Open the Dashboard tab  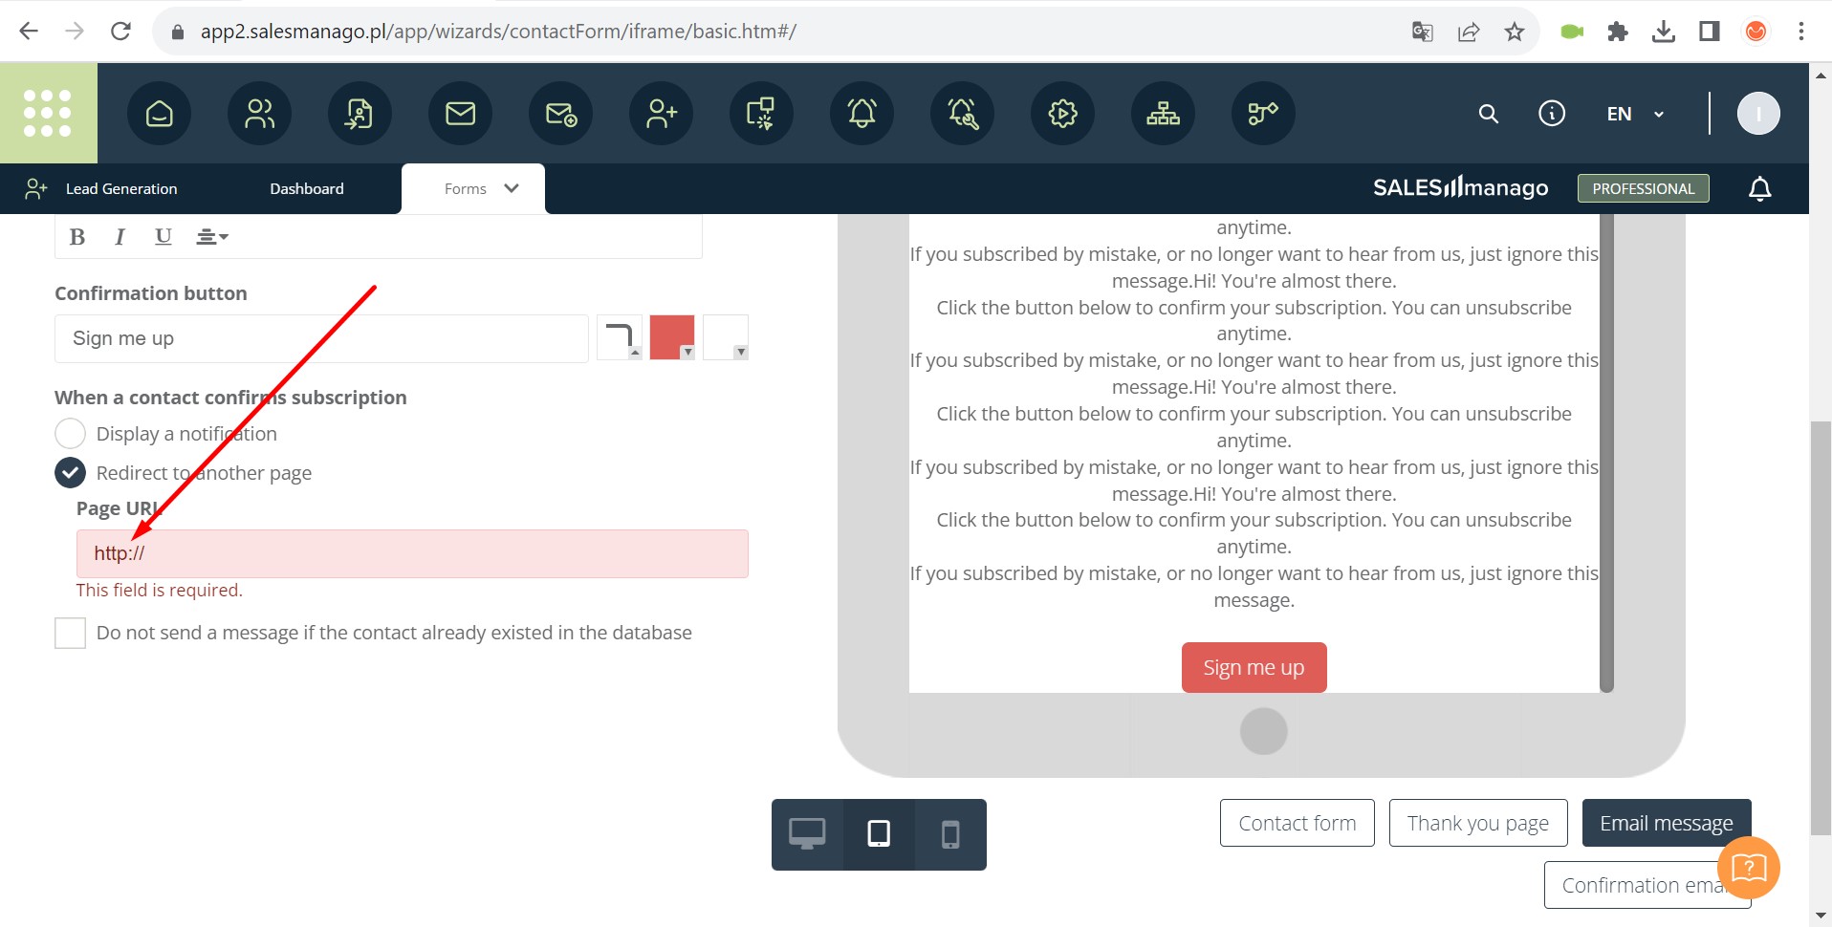(x=307, y=189)
